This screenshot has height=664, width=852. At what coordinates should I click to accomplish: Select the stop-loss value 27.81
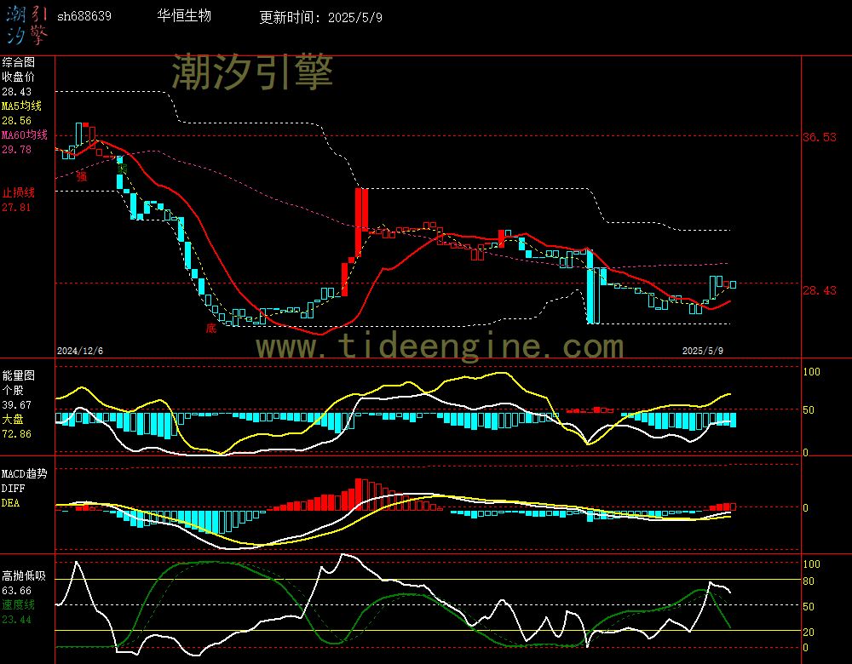[x=16, y=208]
